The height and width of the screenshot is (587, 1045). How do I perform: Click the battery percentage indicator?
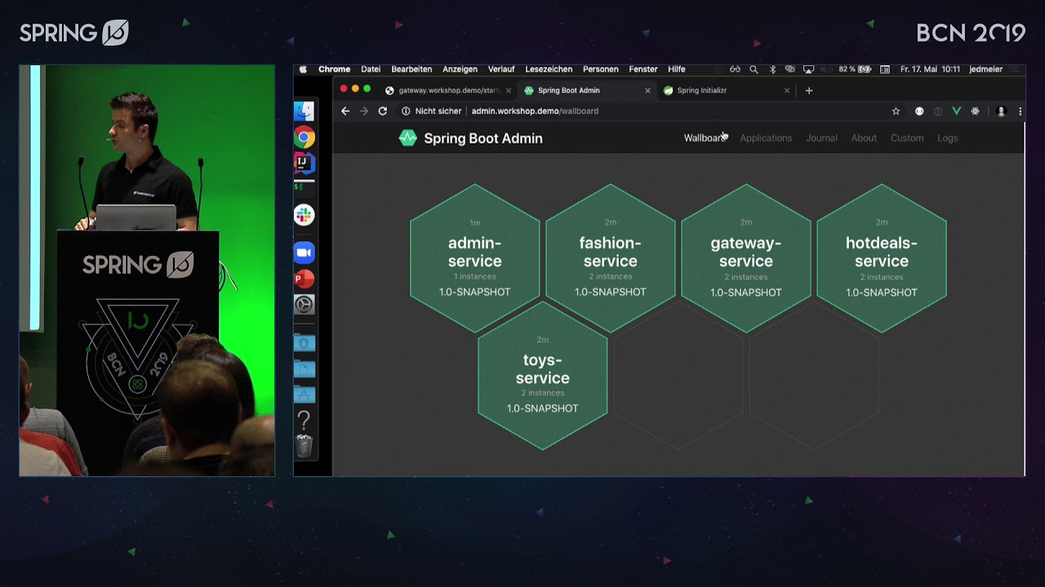[845, 69]
